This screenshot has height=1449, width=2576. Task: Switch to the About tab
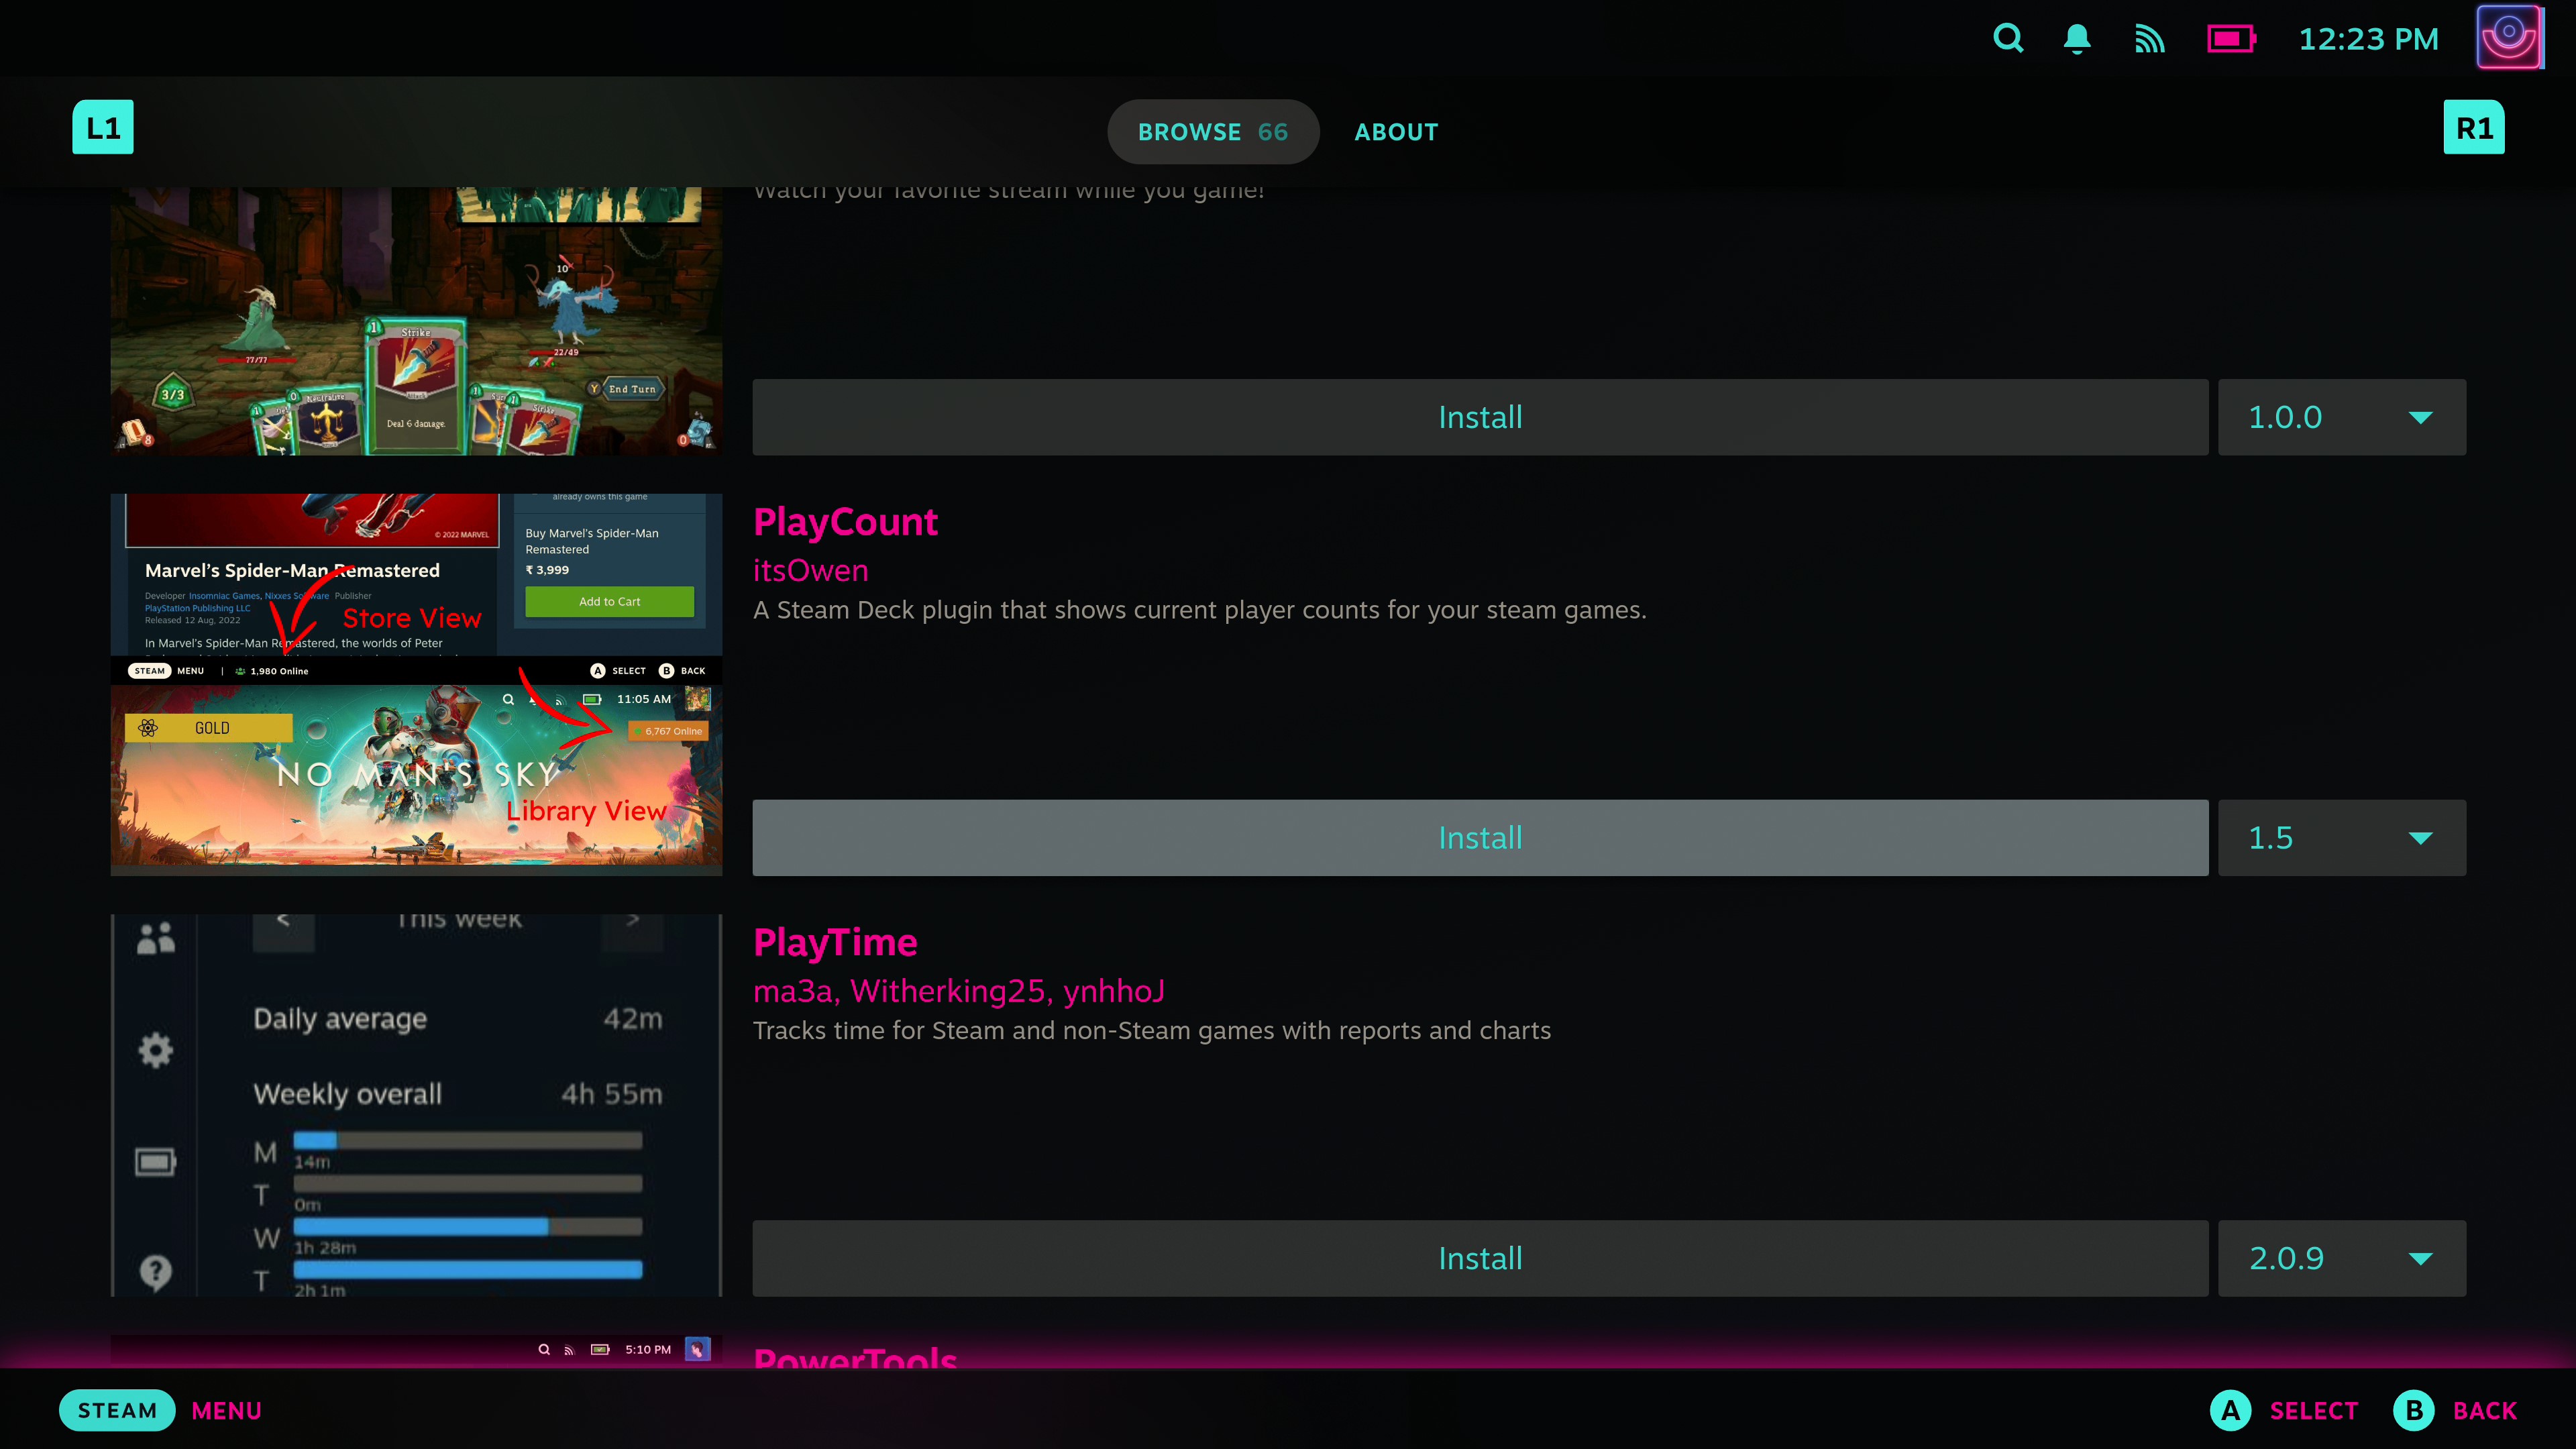[x=1396, y=132]
